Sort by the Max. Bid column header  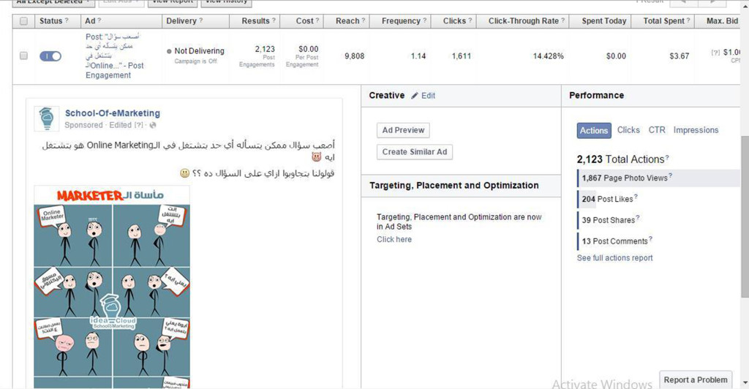(x=722, y=21)
